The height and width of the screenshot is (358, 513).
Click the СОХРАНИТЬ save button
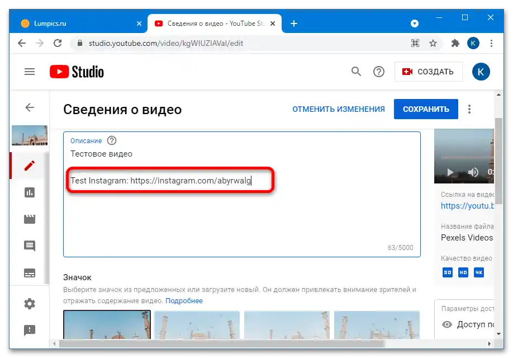[426, 109]
